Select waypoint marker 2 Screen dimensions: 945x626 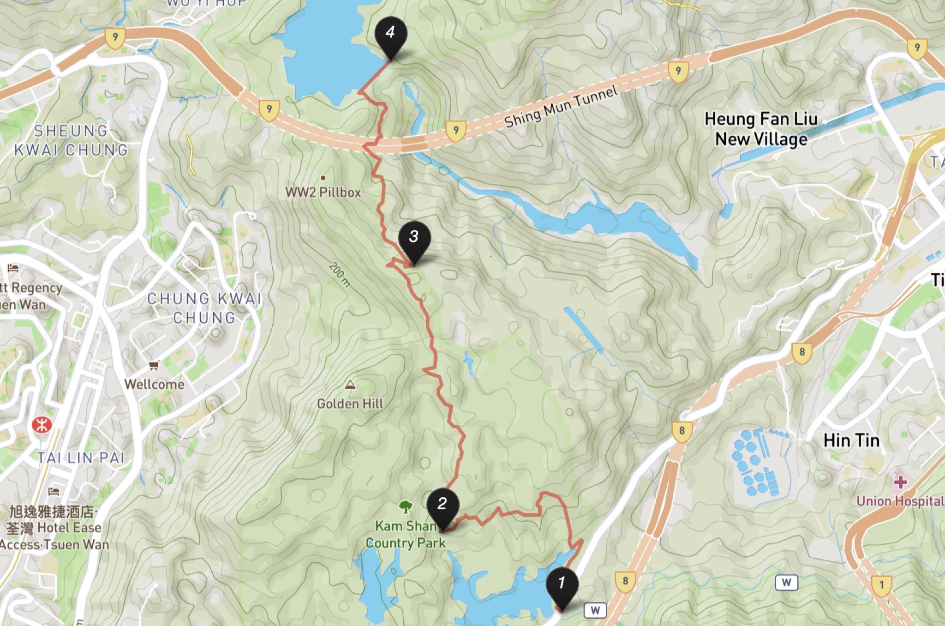point(443,509)
